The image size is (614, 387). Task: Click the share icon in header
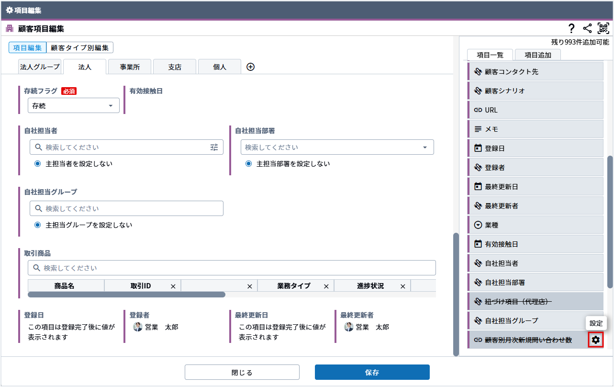[587, 28]
